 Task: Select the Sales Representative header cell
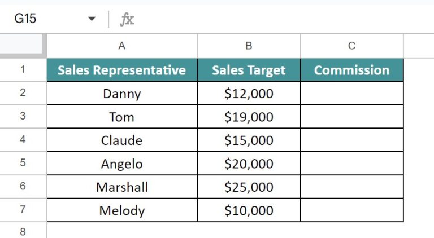pos(122,70)
